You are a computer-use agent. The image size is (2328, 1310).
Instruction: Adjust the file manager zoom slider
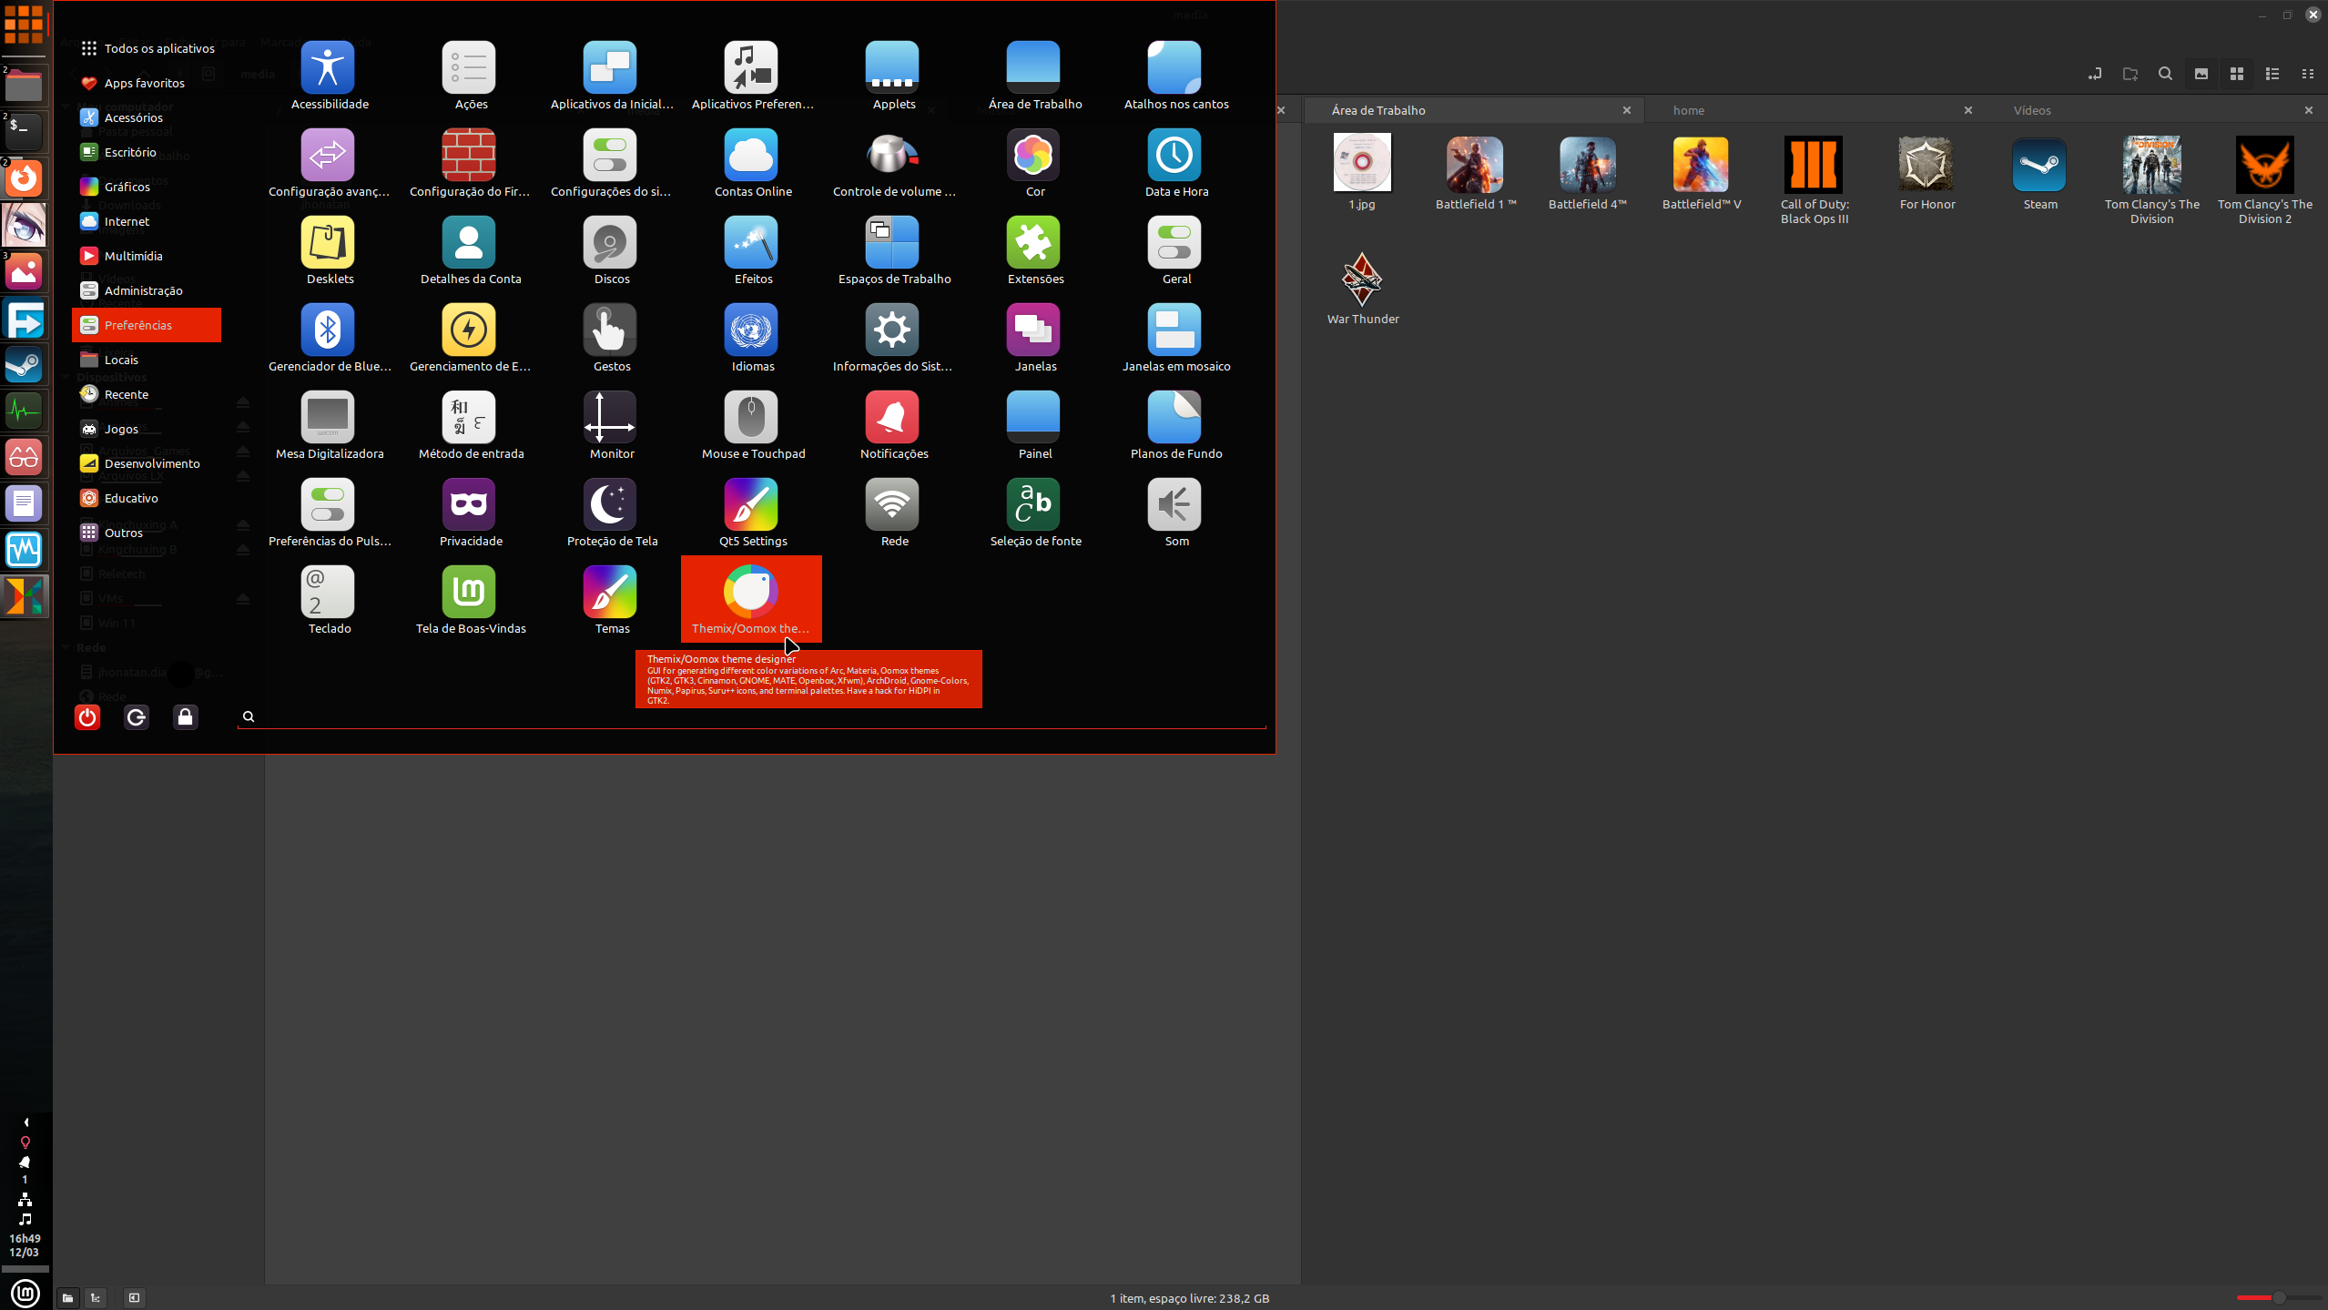[2278, 1297]
